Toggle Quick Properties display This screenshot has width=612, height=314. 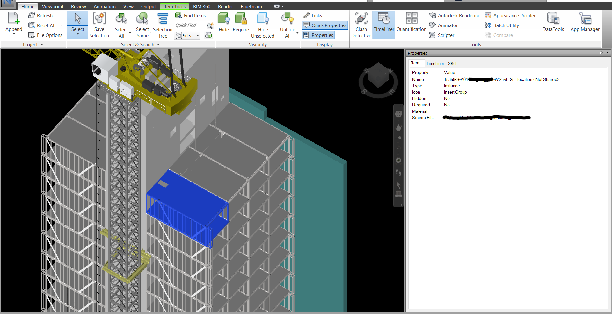(325, 25)
